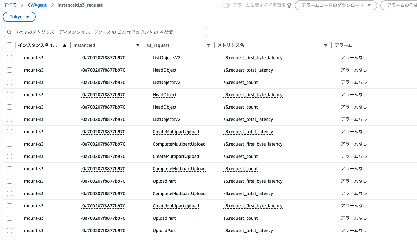The width and height of the screenshot is (417, 240).
Task: Open the s3.request_count metric link
Action: coord(241,82)
